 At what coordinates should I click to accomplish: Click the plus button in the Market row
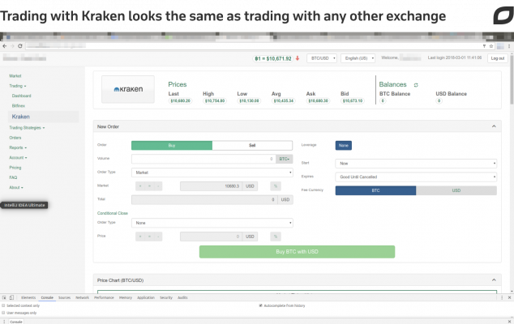tap(140, 186)
